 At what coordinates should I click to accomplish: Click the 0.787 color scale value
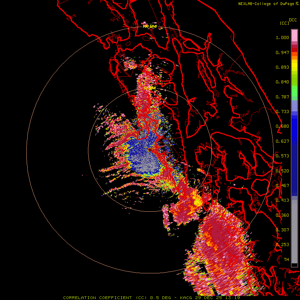click(x=282, y=97)
